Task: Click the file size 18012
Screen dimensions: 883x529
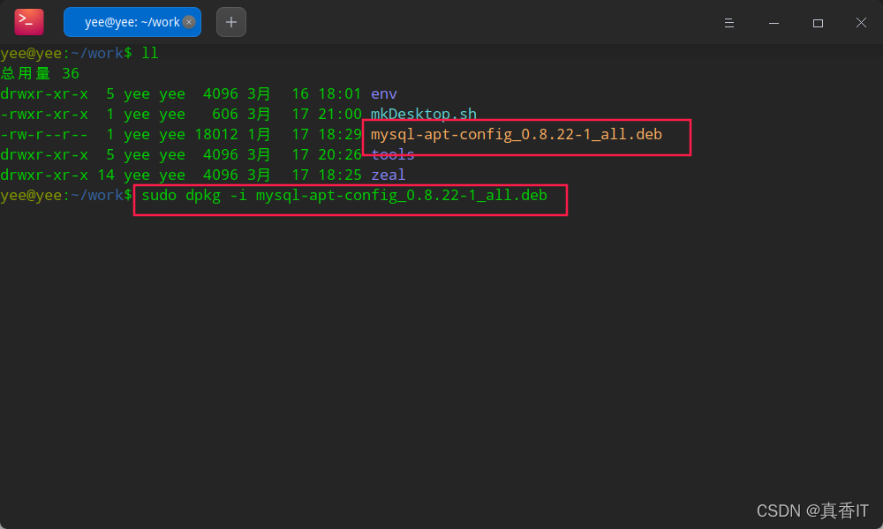Action: pyautogui.click(x=216, y=134)
